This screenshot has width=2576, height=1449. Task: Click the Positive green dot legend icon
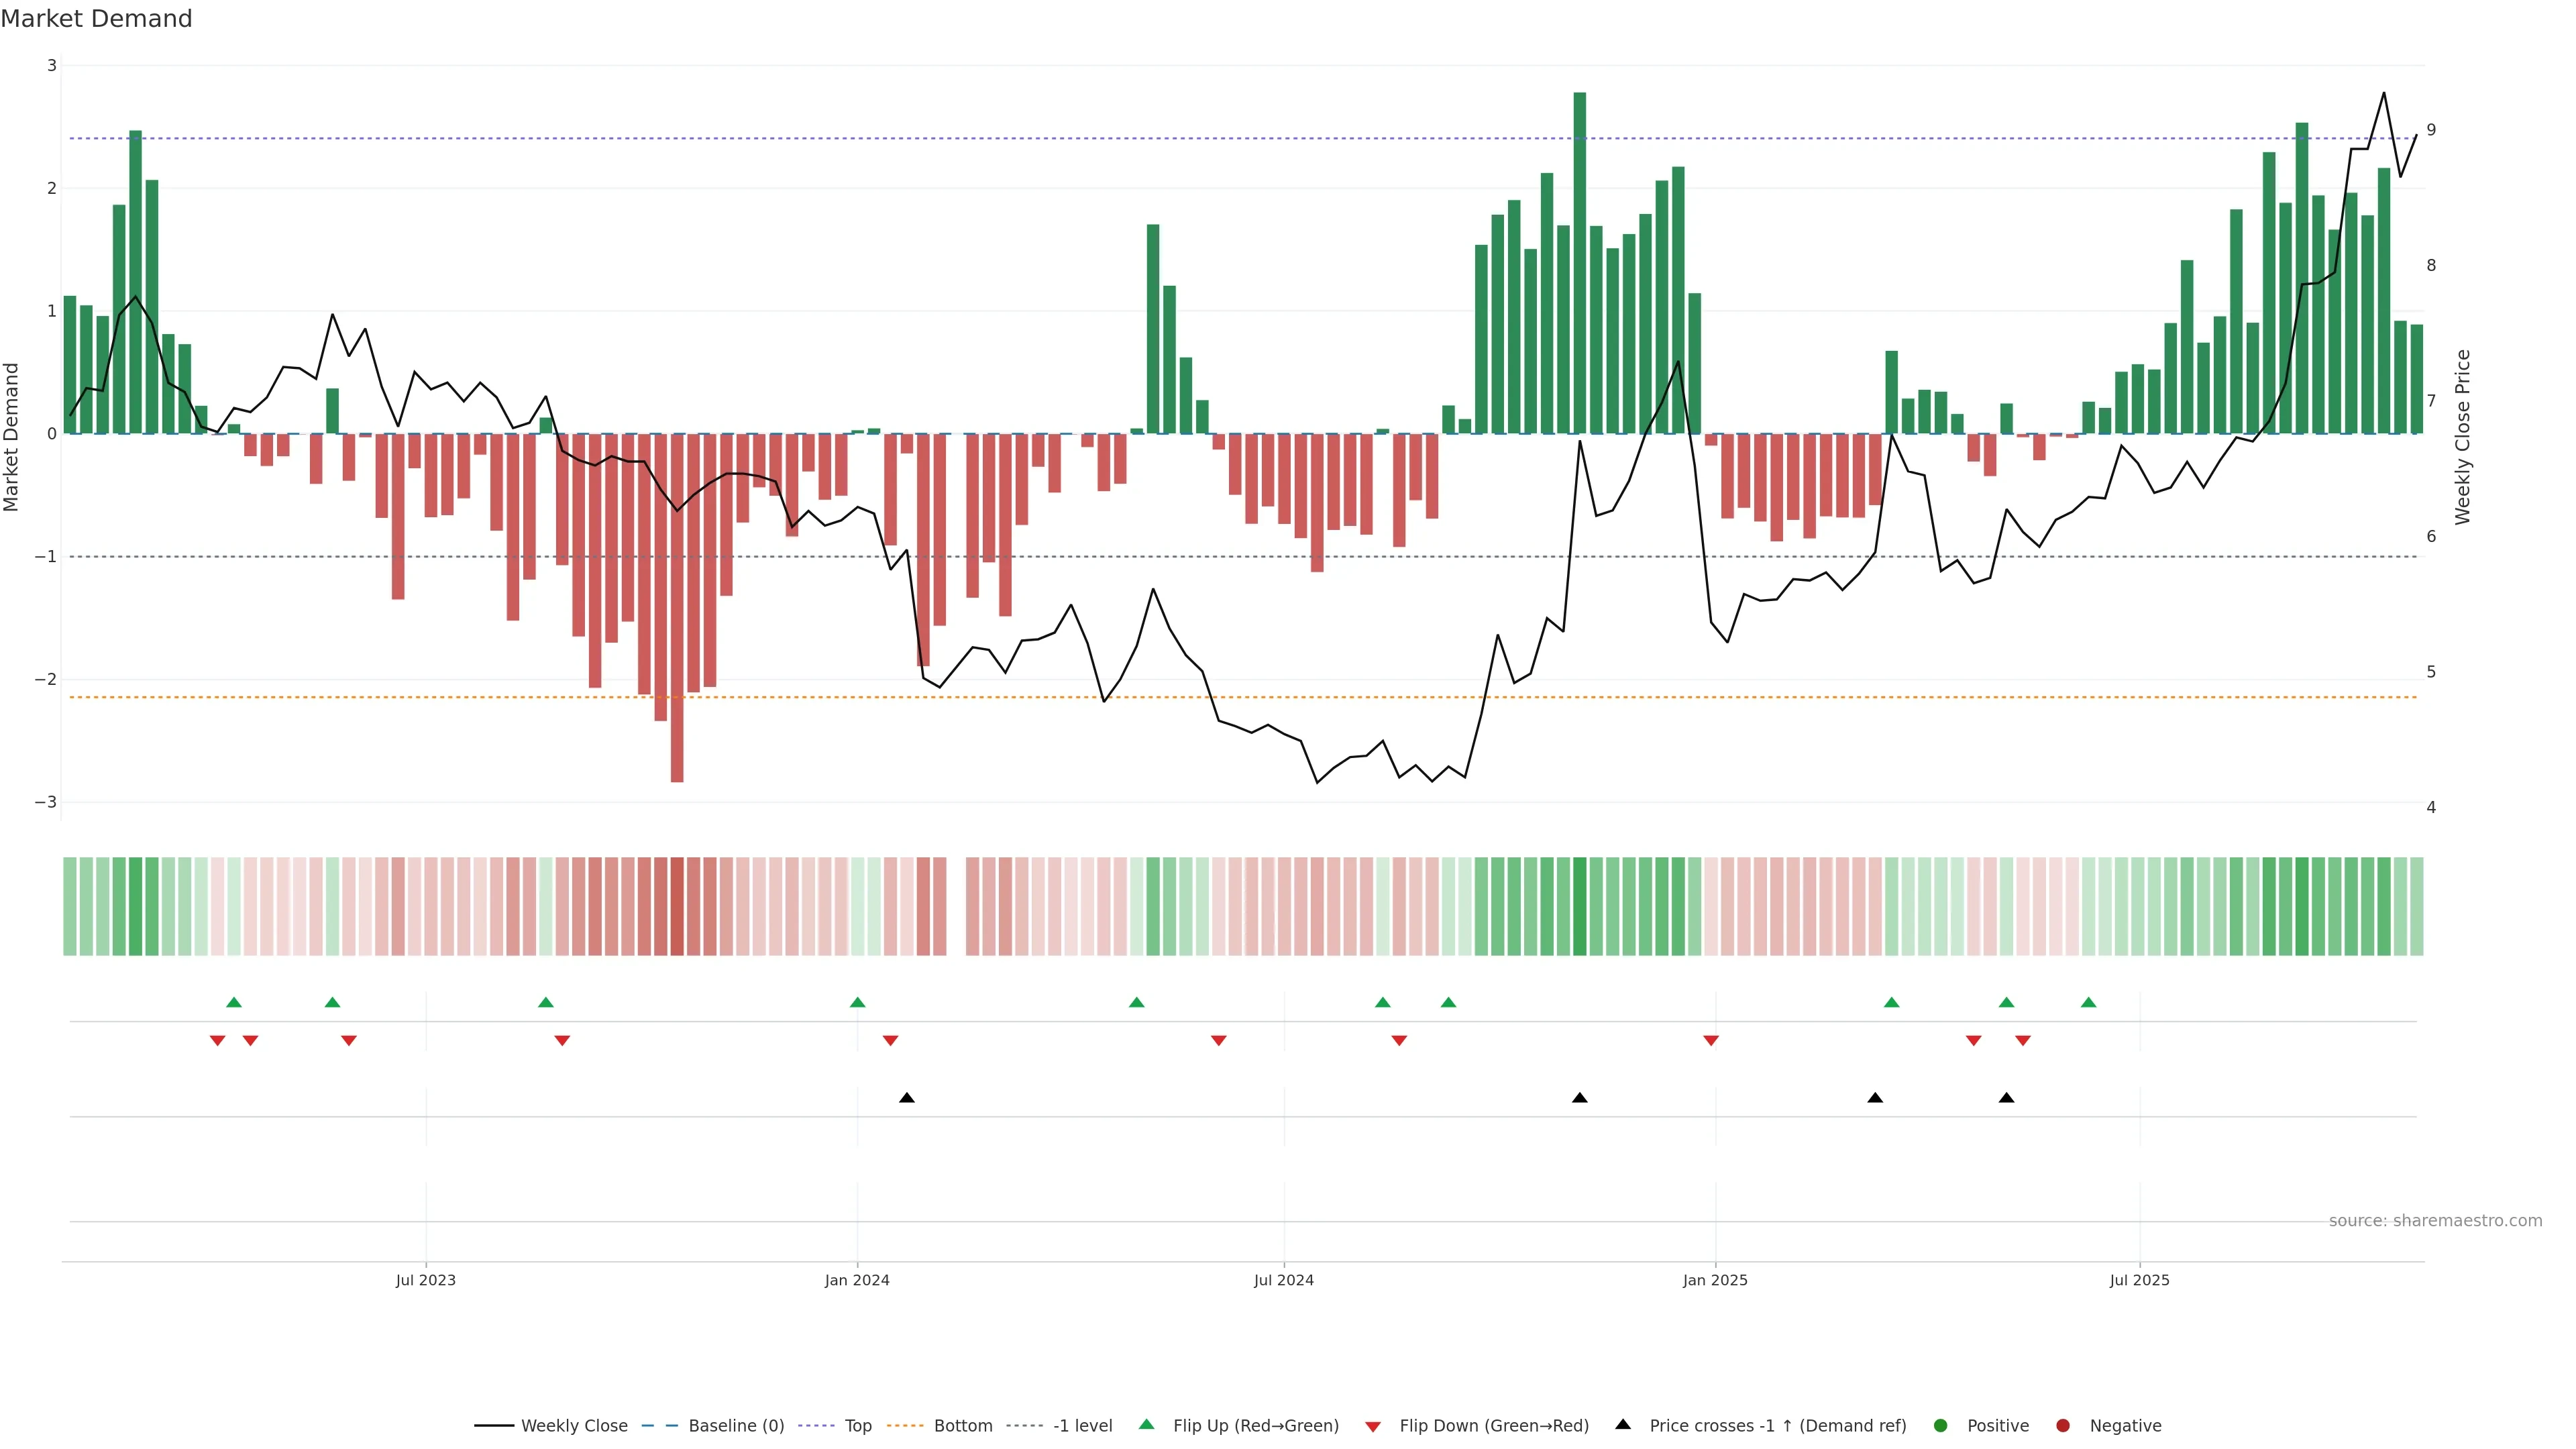[1941, 1425]
